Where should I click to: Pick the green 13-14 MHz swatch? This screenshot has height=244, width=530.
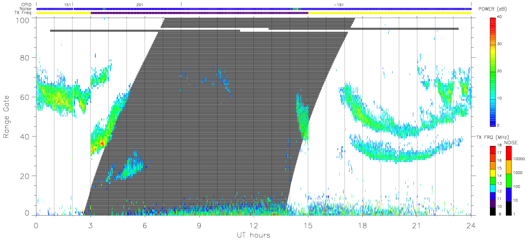[x=492, y=181]
